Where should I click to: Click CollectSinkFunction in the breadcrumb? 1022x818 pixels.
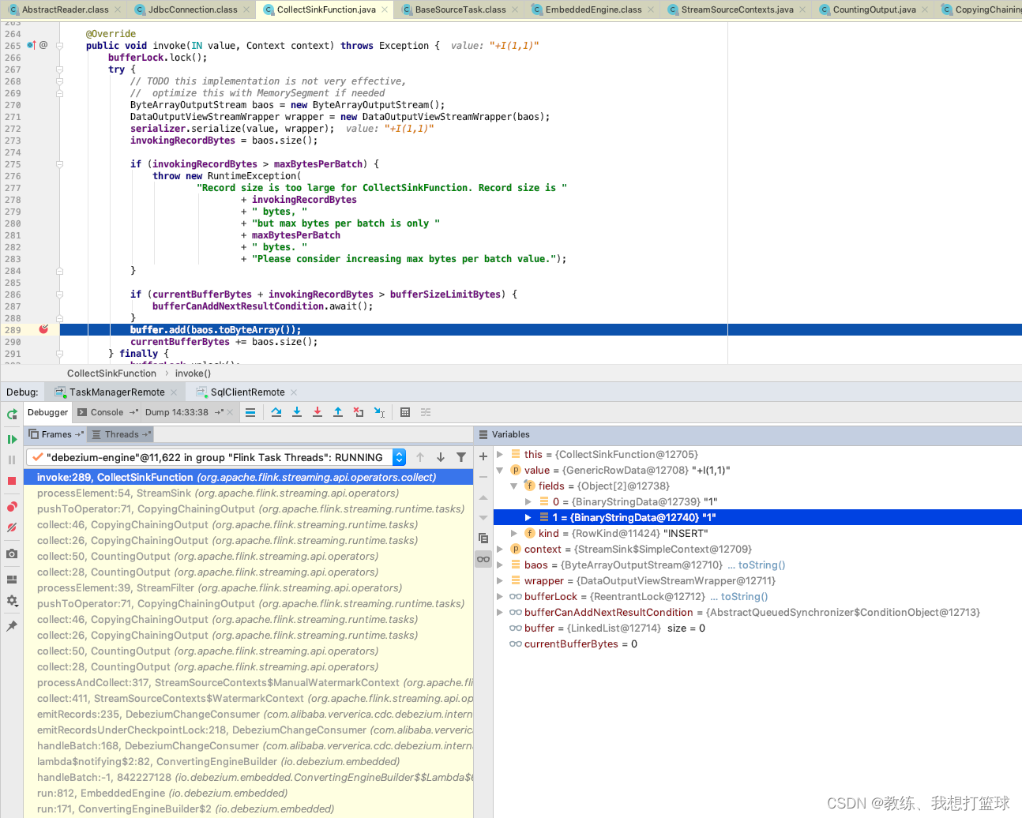[x=111, y=373]
